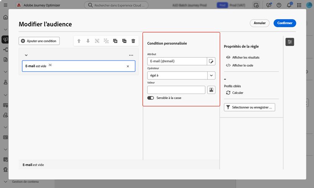Collapse the condition group chevron
The height and width of the screenshot is (188, 314).
[x=26, y=55]
